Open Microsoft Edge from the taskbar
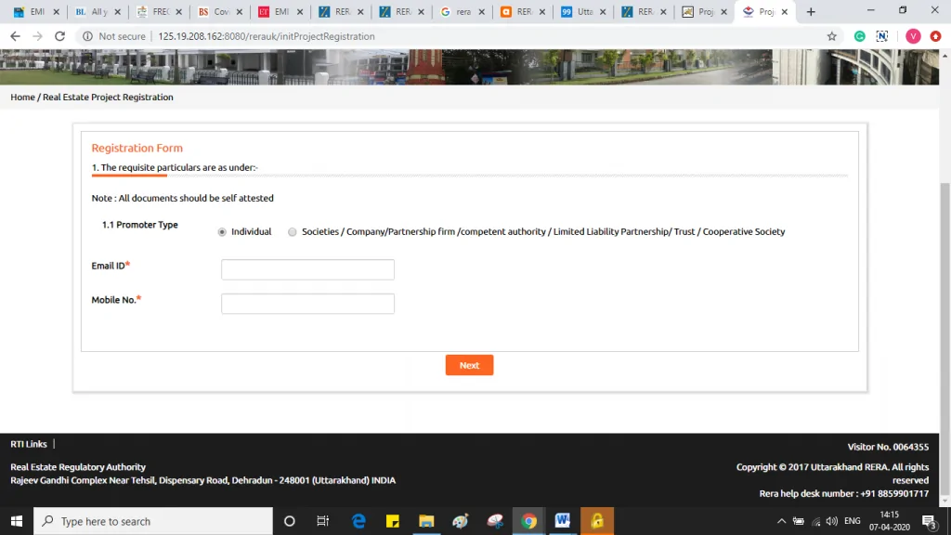This screenshot has height=535, width=951. click(x=359, y=521)
